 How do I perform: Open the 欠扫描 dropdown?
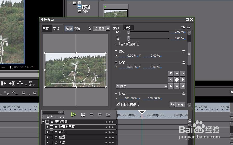(142, 87)
